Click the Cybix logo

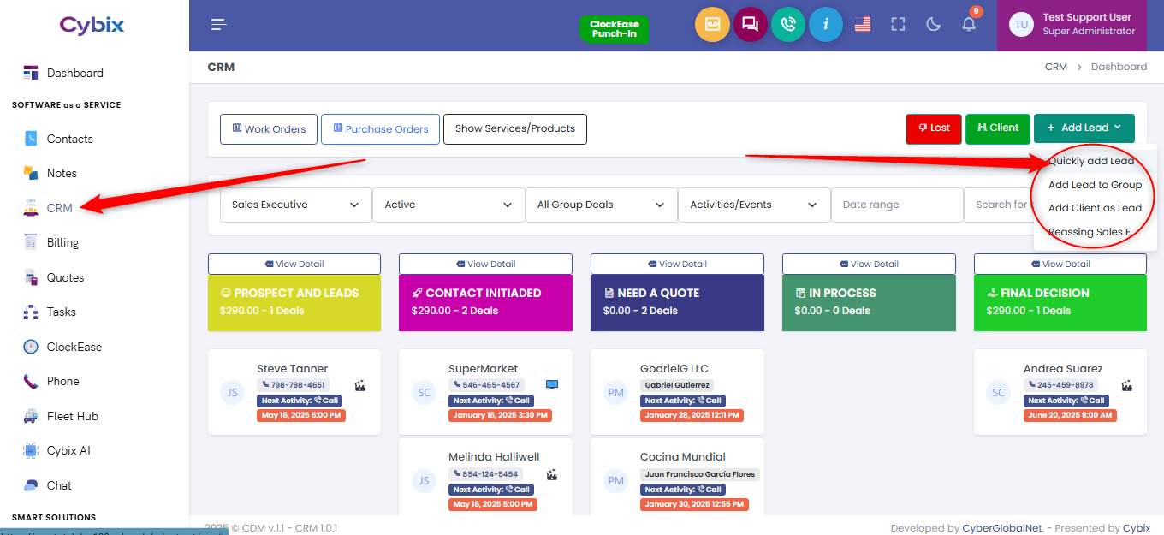point(92,26)
